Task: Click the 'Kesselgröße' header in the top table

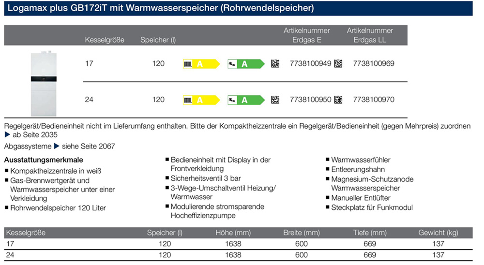Action: pyautogui.click(x=105, y=40)
